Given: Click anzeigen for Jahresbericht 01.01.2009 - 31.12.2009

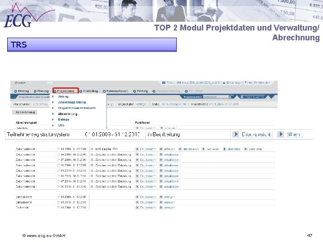Looking at the screenshot, I should pos(167,197).
